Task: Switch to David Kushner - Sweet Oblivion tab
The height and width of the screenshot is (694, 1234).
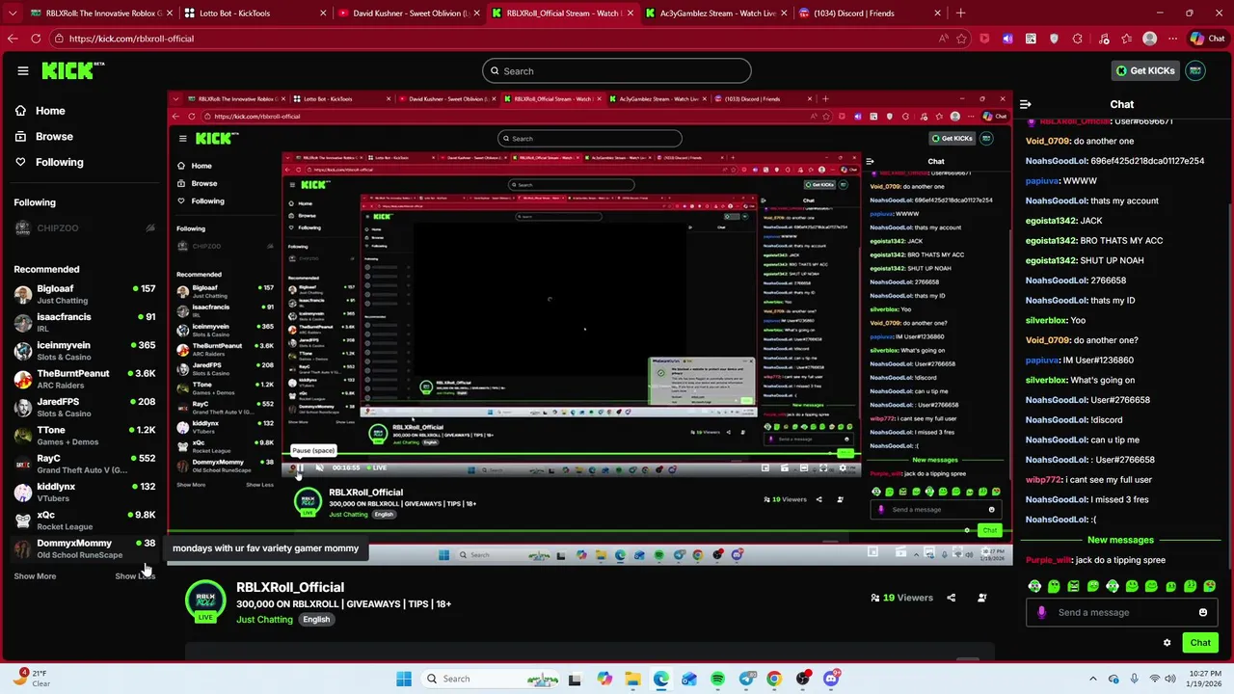Action: click(x=410, y=13)
